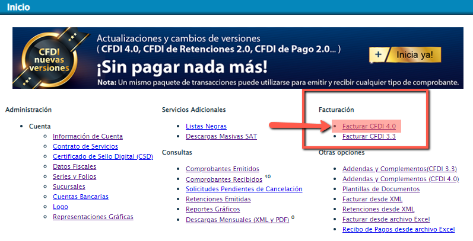Open Addendas y Complementos(CFDI 3.3)

399,169
